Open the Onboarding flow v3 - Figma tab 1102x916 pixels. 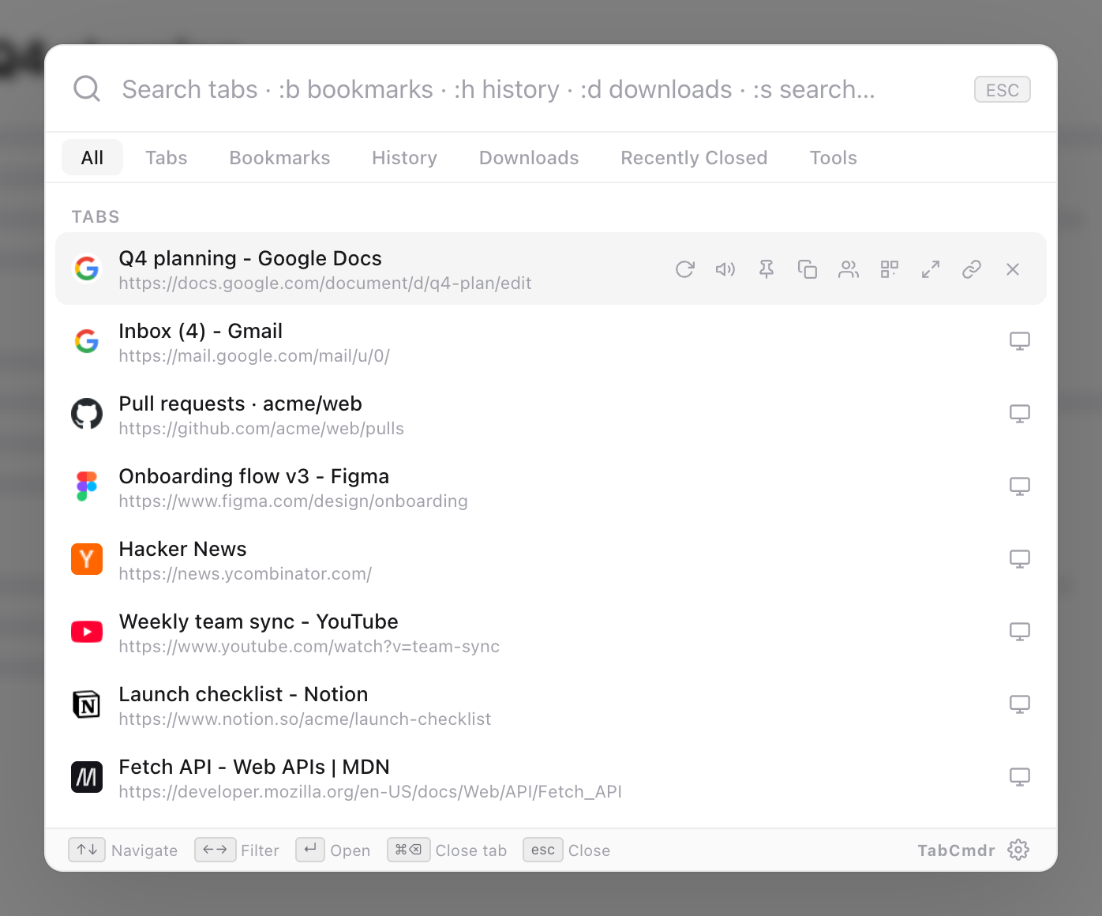(551, 486)
